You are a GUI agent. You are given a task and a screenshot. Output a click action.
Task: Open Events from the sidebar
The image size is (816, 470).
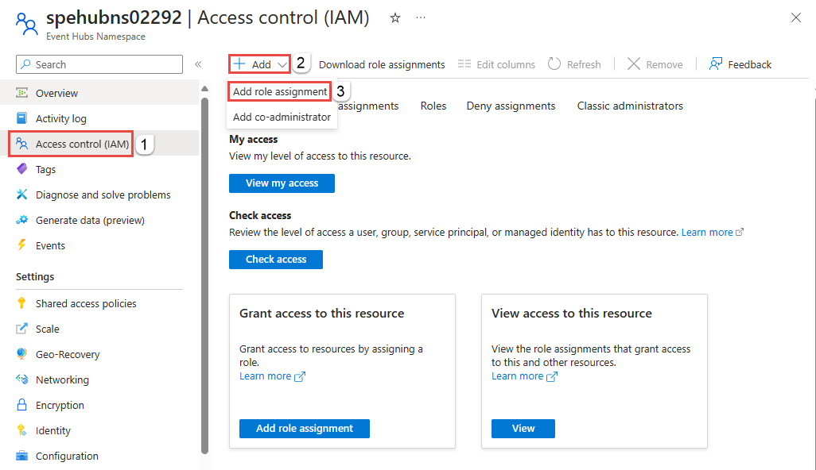(x=99, y=245)
